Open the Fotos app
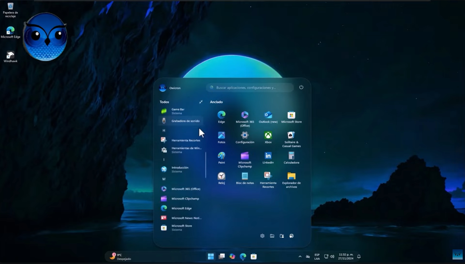This screenshot has height=264, width=465. coord(221,138)
